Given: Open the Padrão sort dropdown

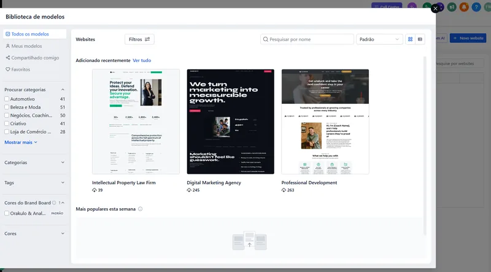Looking at the screenshot, I should (x=379, y=39).
